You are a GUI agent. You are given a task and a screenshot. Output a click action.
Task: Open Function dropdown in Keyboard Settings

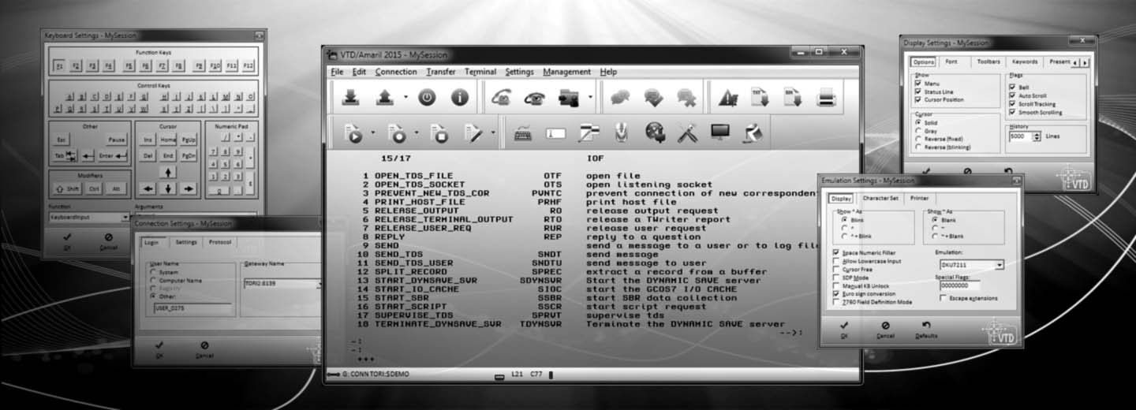90,217
